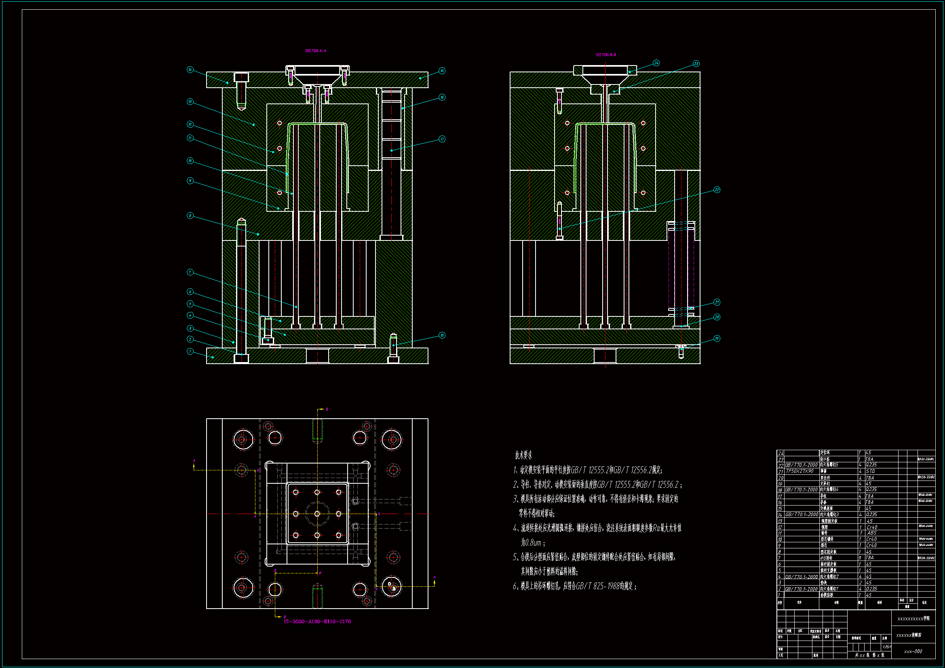945x668 pixels.
Task: Click the SECTION A-A view title
Action: pyautogui.click(x=315, y=51)
